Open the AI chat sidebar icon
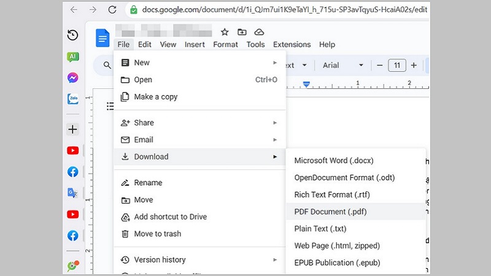This screenshot has width=491, height=276. coord(72,56)
